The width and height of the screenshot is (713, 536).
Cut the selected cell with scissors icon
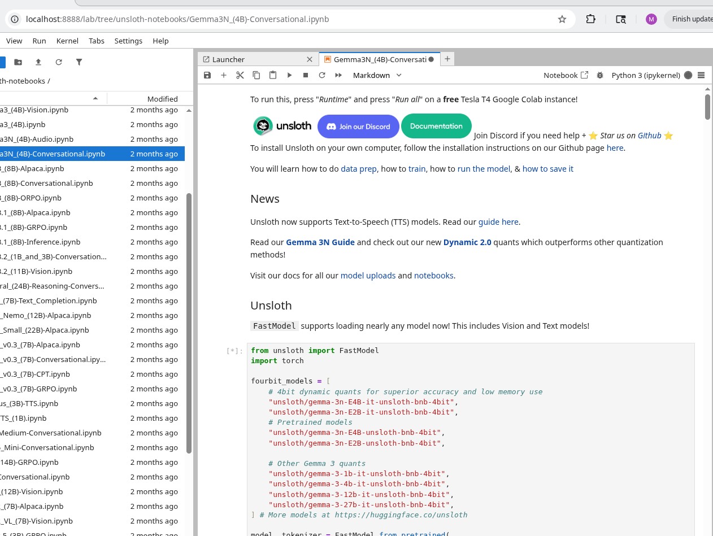240,75
